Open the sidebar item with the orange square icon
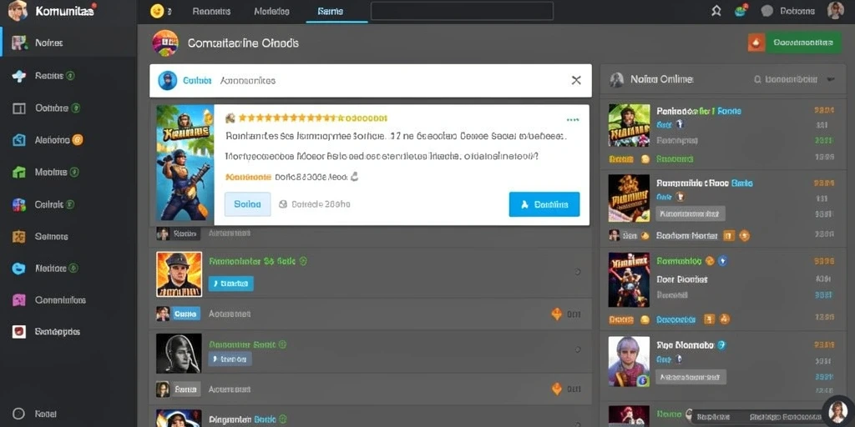Image resolution: width=855 pixels, height=427 pixels. (18, 236)
